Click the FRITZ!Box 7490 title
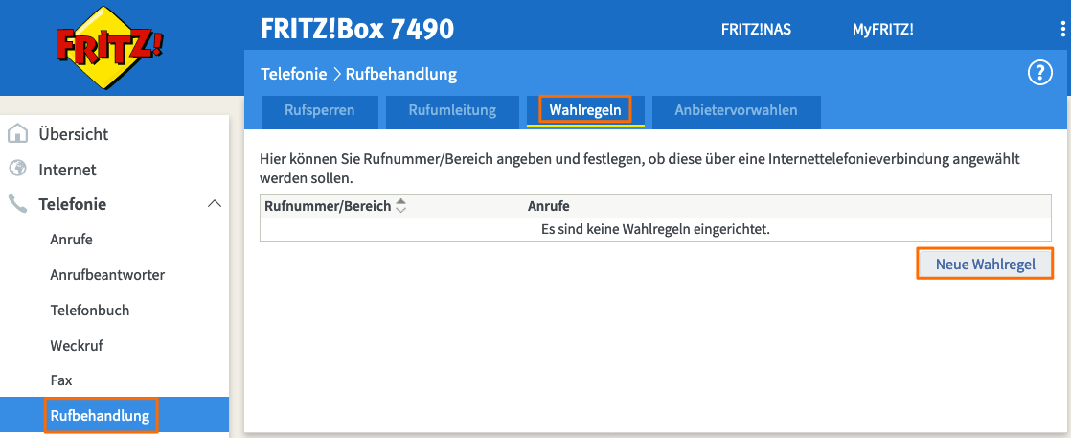 [357, 30]
